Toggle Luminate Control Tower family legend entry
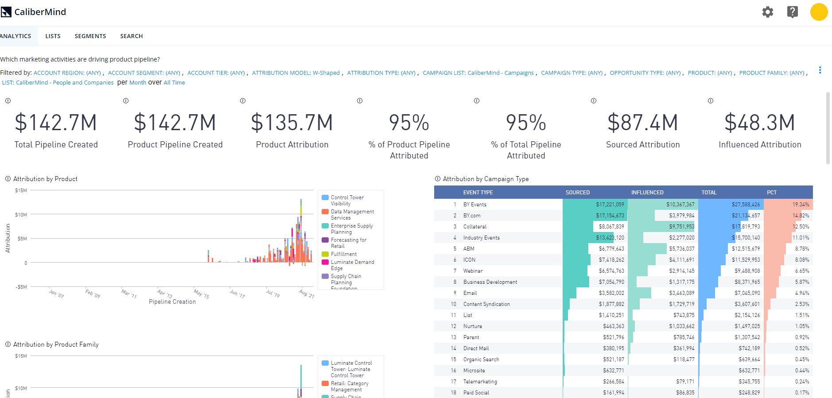 tap(347, 369)
